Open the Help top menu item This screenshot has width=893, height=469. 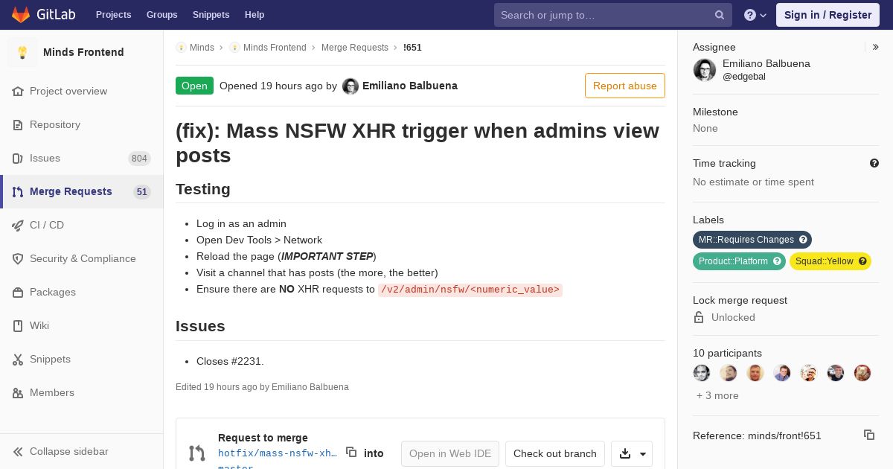[x=255, y=15]
